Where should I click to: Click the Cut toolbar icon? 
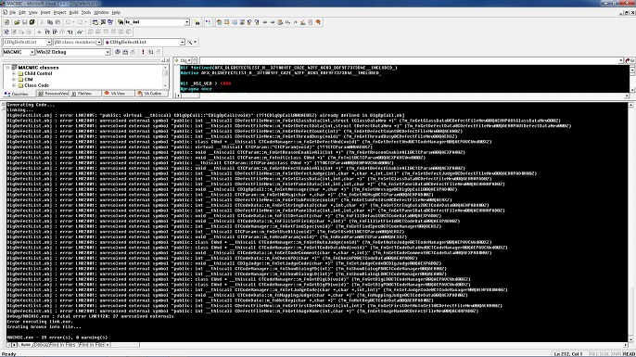coord(43,22)
